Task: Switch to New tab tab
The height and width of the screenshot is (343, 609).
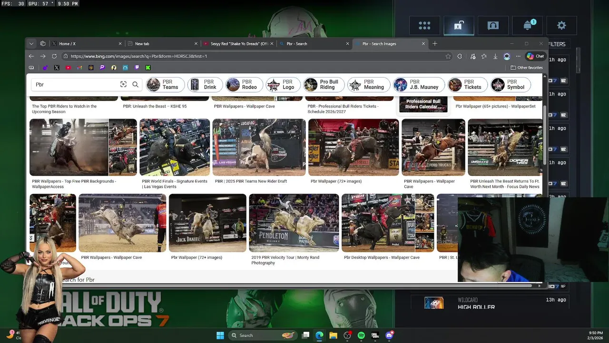Action: 162,43
